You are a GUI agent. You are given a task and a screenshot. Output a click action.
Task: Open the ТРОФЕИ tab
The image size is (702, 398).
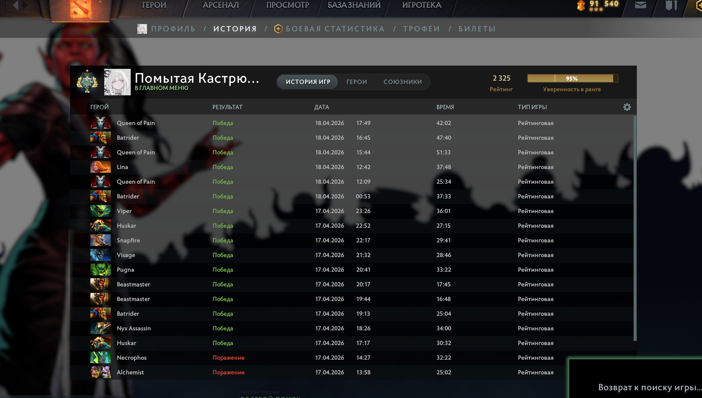coord(421,29)
